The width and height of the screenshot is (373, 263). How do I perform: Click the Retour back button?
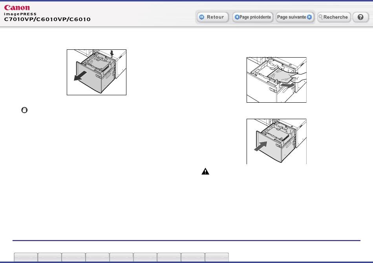point(212,17)
